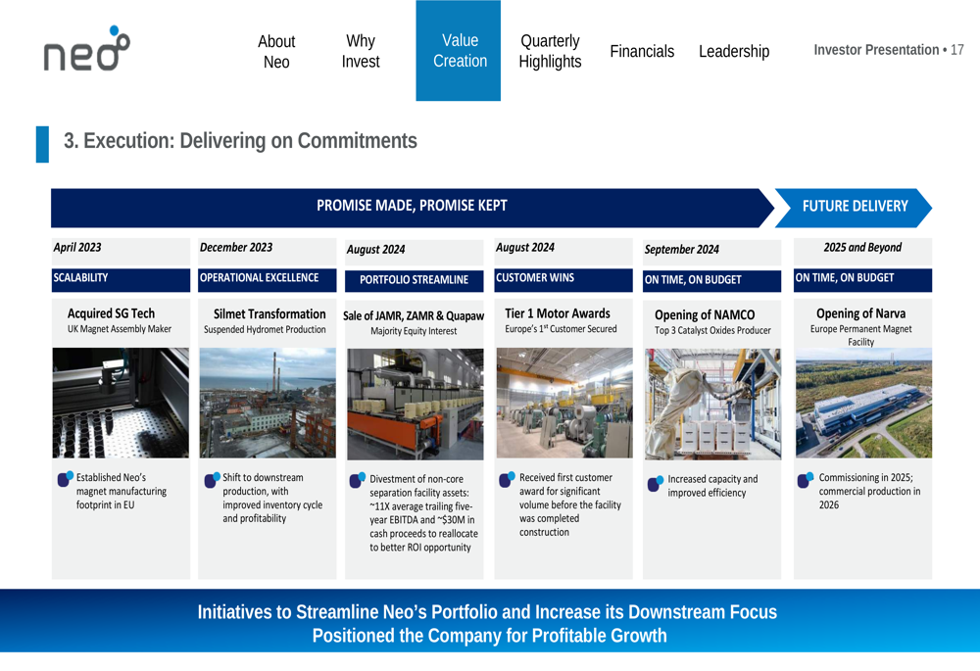Click bullet icon beside Commissioning in 2025
This screenshot has width=980, height=671.
(806, 480)
